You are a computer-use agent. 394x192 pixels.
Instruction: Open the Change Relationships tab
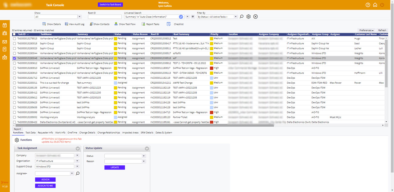click(x=109, y=133)
